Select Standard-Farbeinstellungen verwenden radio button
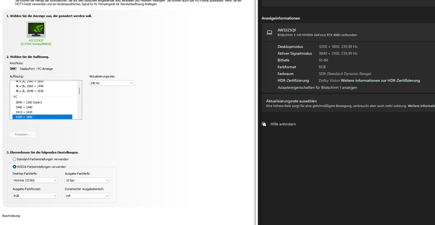 pyautogui.click(x=14, y=159)
